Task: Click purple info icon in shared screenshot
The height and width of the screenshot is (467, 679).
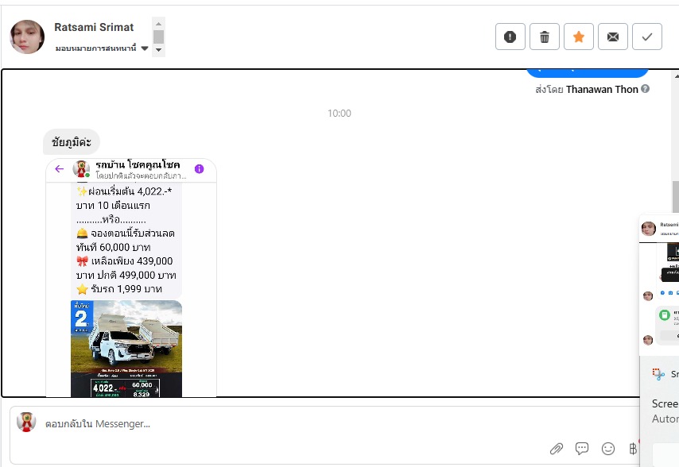Action: click(x=200, y=169)
